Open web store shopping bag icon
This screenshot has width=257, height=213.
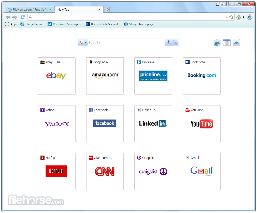[217, 42]
